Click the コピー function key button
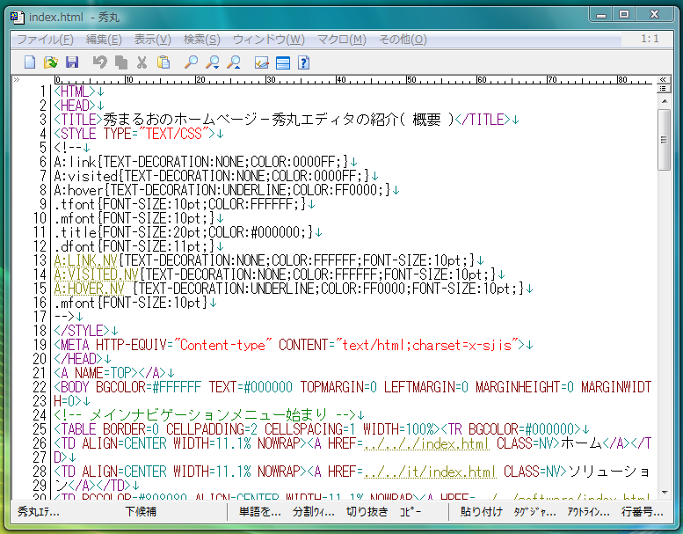The width and height of the screenshot is (683, 534). click(411, 511)
